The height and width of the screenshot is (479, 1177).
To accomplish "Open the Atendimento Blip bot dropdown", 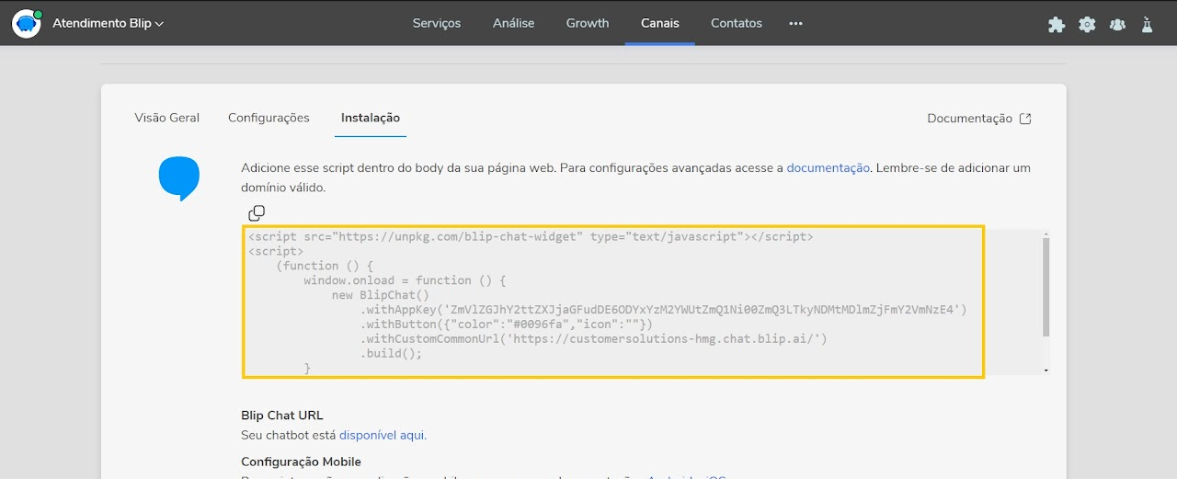I will 108,23.
